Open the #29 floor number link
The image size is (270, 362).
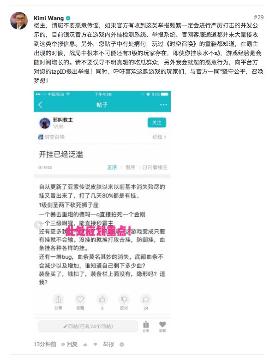click(x=258, y=18)
